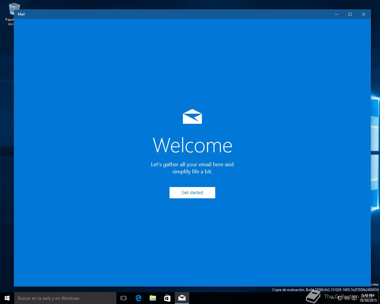
Task: Click the Mail title bar label
Action: pyautogui.click(x=21, y=14)
